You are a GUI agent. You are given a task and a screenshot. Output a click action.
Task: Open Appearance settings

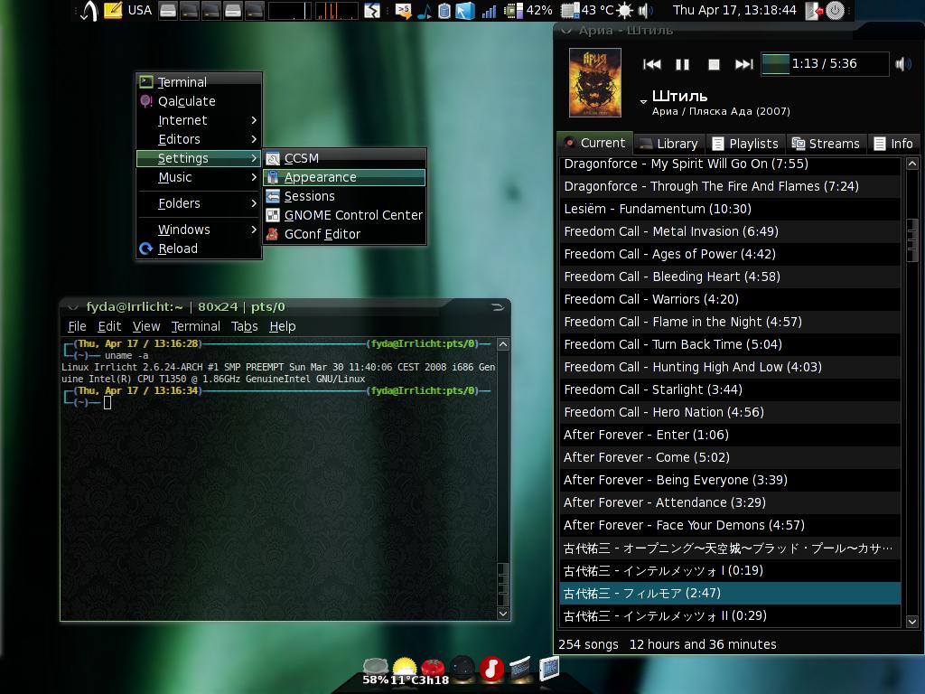(344, 177)
